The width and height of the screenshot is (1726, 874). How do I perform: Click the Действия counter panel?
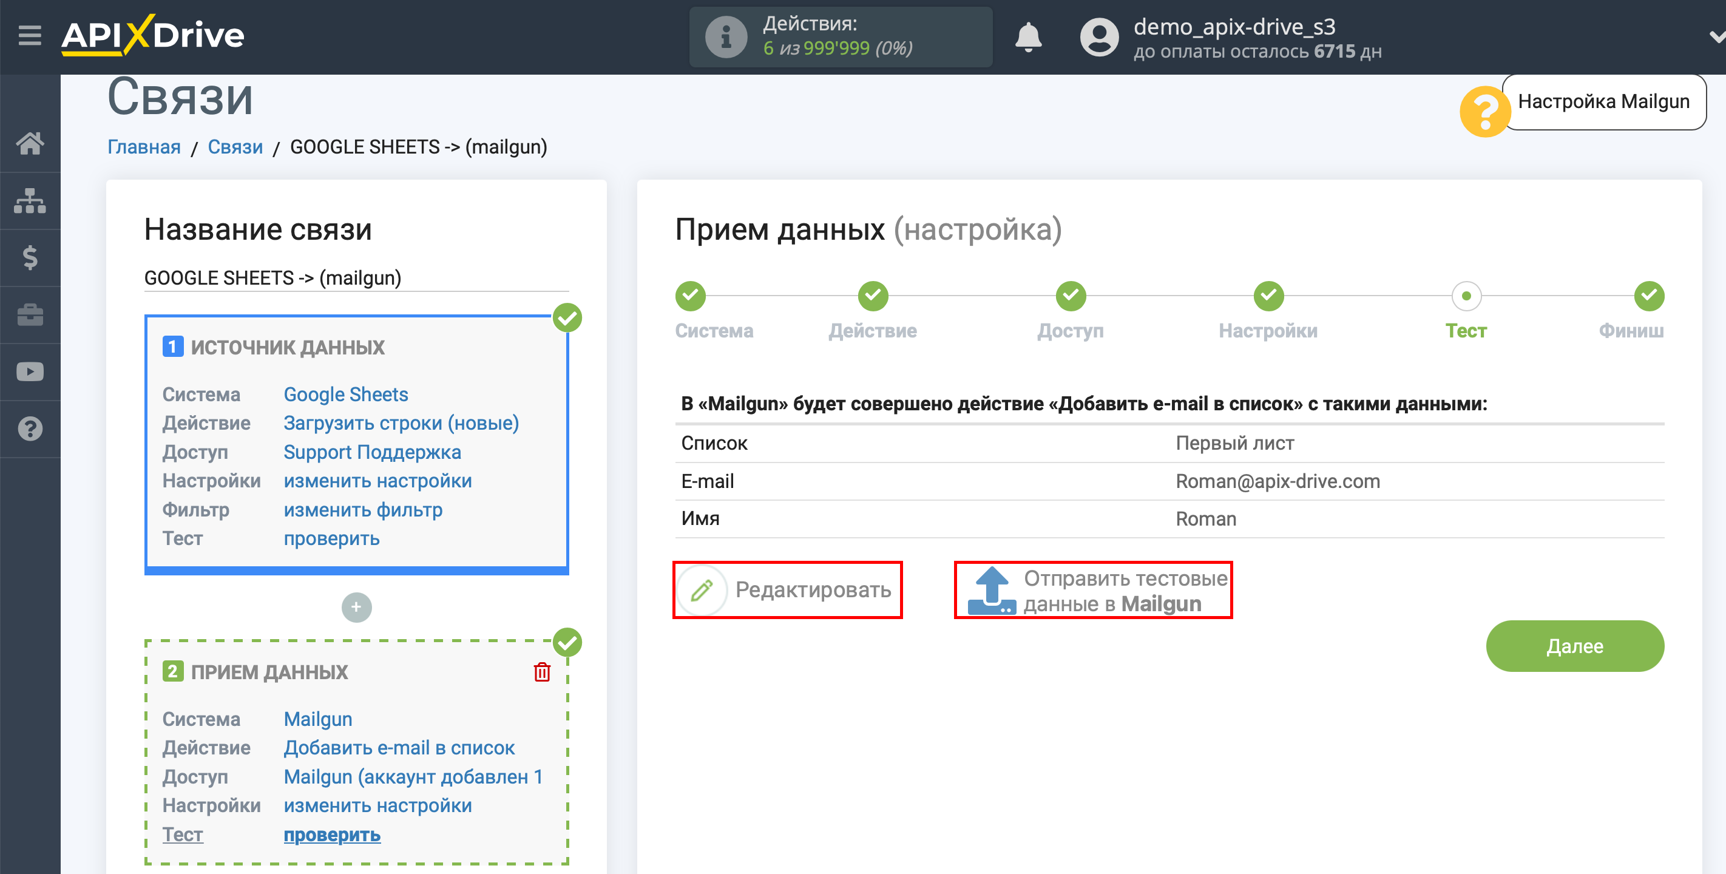click(840, 37)
